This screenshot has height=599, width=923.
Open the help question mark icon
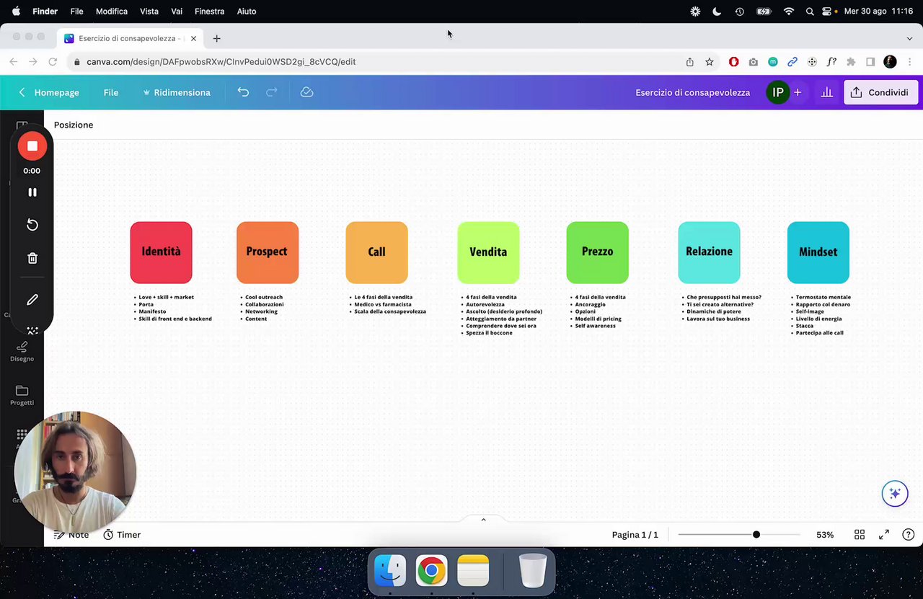click(x=909, y=535)
